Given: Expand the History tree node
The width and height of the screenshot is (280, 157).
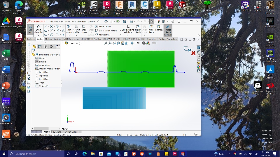Looking at the screenshot, I should click(x=33, y=58).
